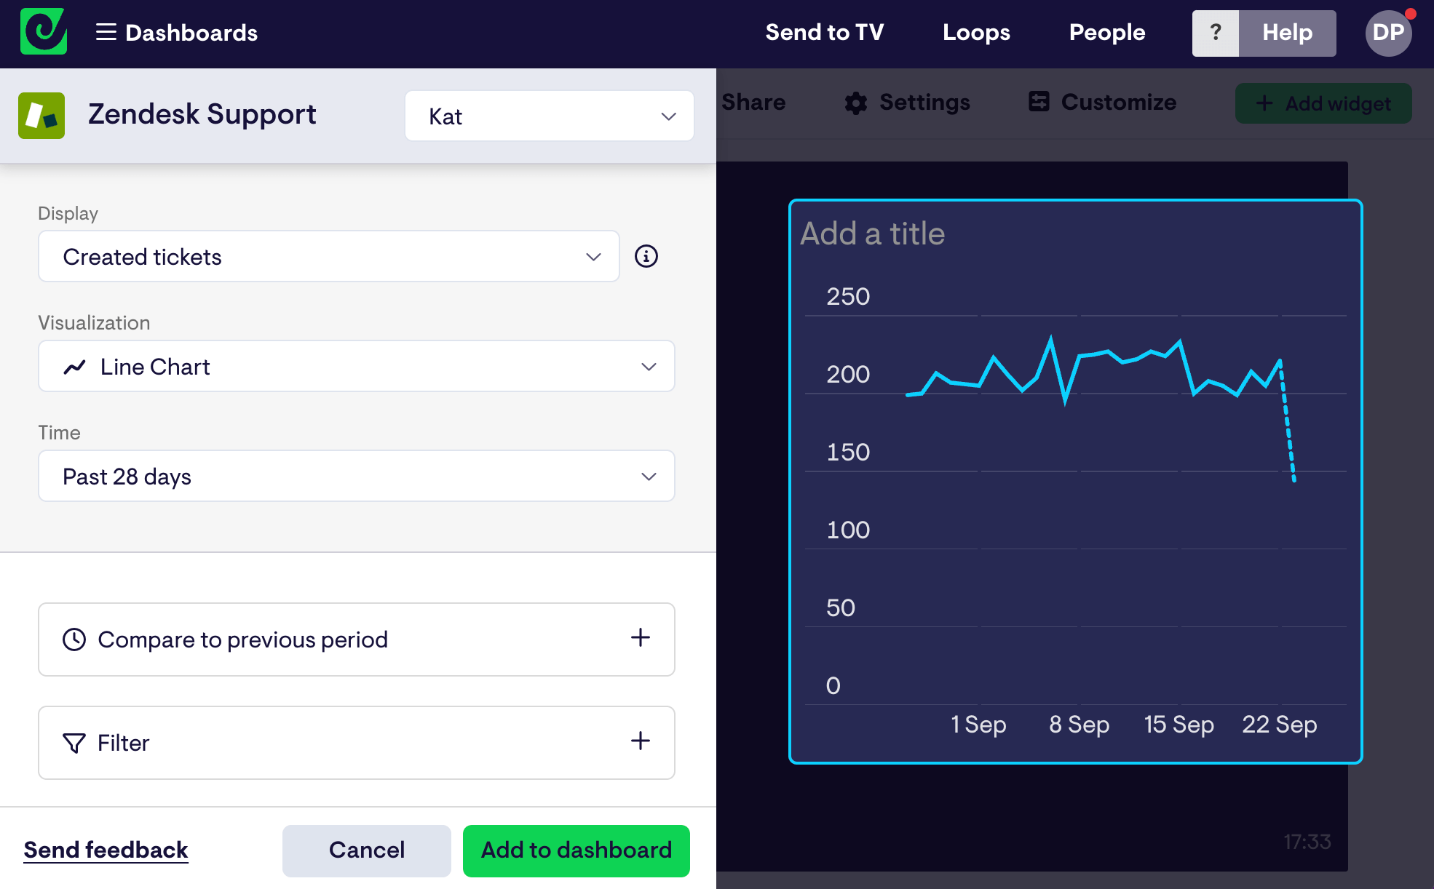Image resolution: width=1434 pixels, height=889 pixels.
Task: Click the Zendesk Support integration icon
Action: (x=42, y=113)
